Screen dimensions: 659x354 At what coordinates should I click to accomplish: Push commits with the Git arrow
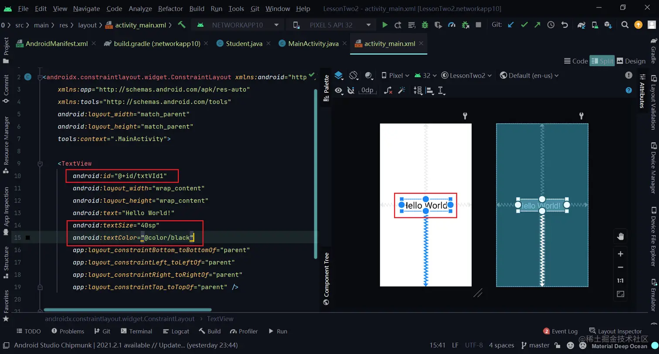pyautogui.click(x=537, y=25)
